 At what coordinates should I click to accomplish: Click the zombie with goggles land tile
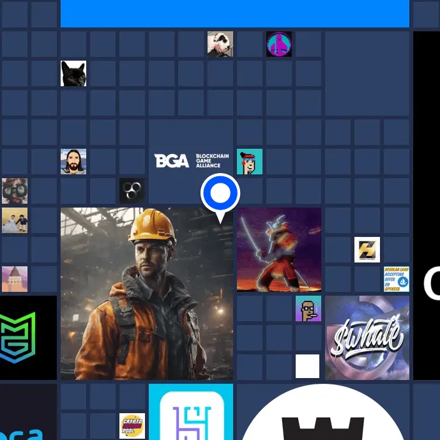(x=15, y=191)
